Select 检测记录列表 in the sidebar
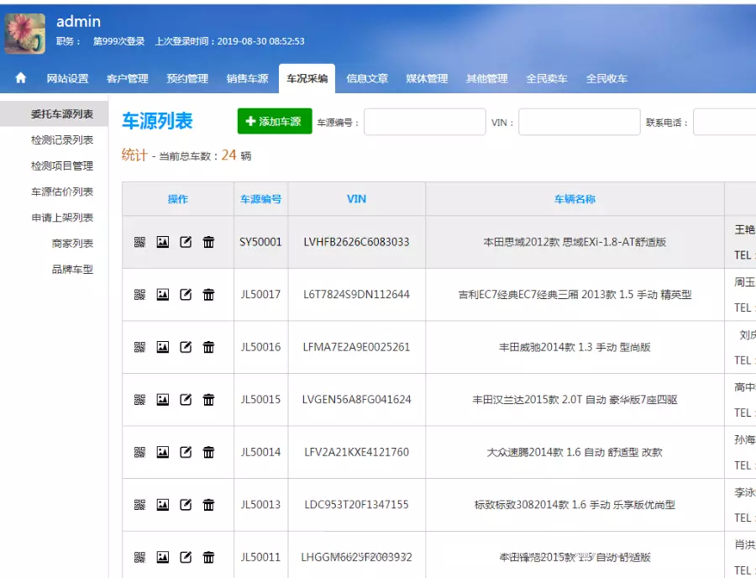Screen dimensions: 756x578 click(62, 140)
